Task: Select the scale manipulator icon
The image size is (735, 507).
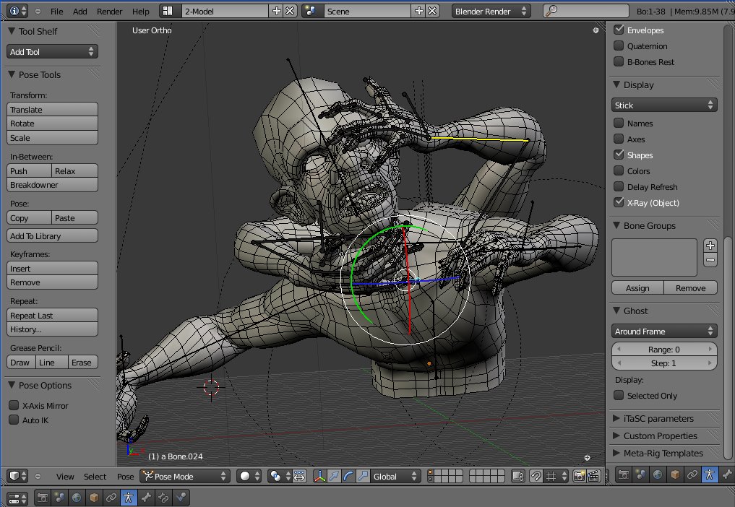Action: [364, 476]
